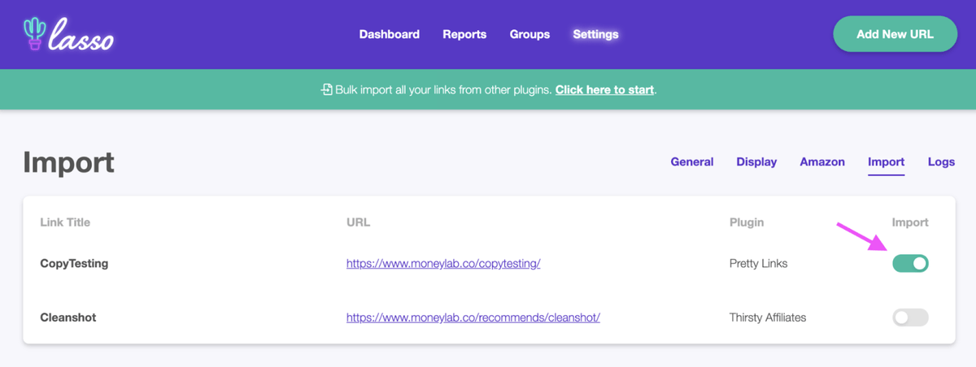This screenshot has height=367, width=976.
Task: Open the moneylab.co/copytesting URL link
Action: click(x=443, y=264)
